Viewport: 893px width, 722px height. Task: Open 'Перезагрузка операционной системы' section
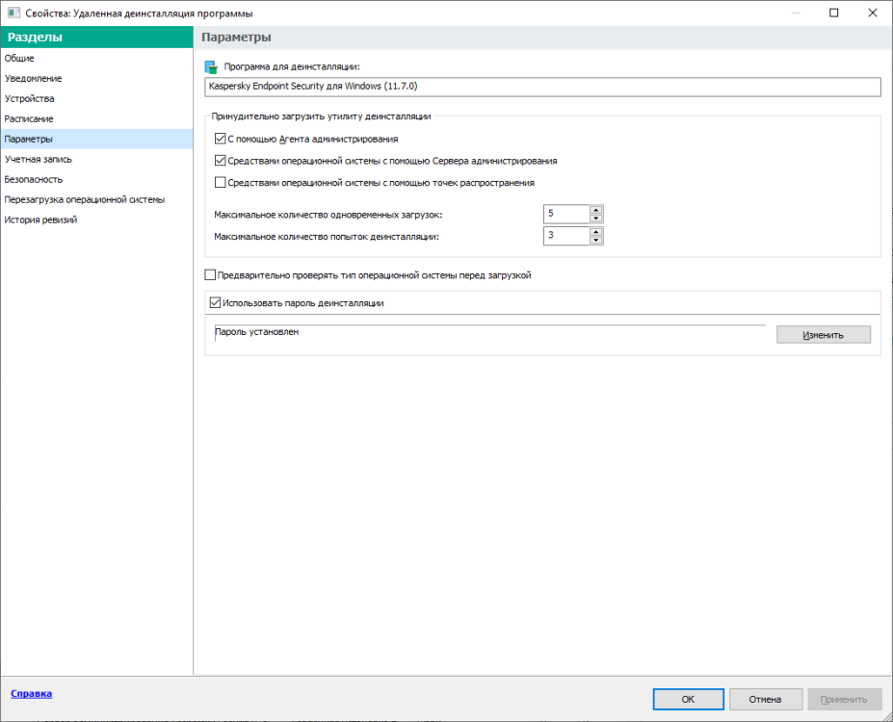(x=97, y=199)
